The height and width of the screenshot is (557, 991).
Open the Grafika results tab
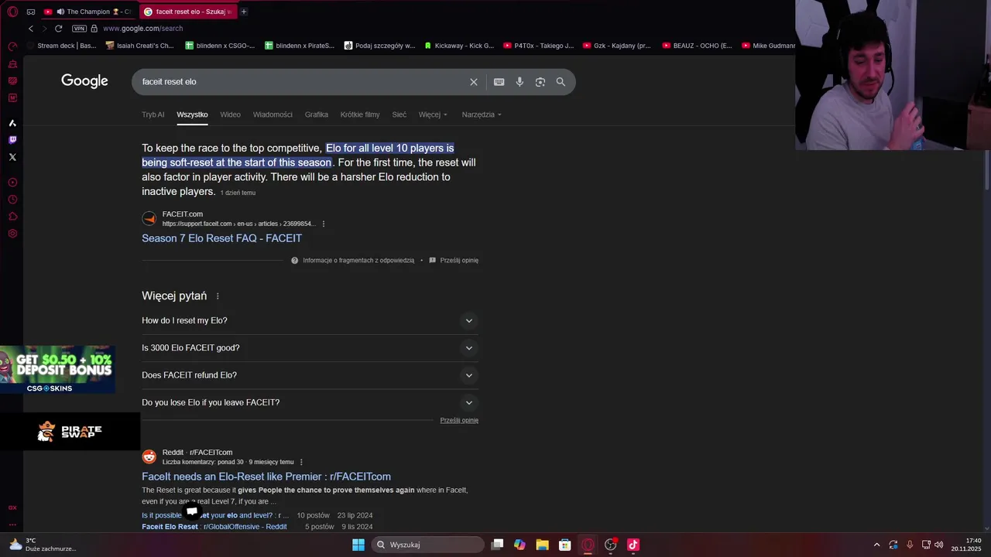coord(316,114)
